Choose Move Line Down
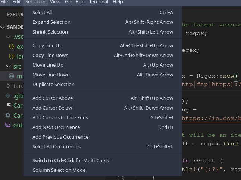 pos(103,75)
